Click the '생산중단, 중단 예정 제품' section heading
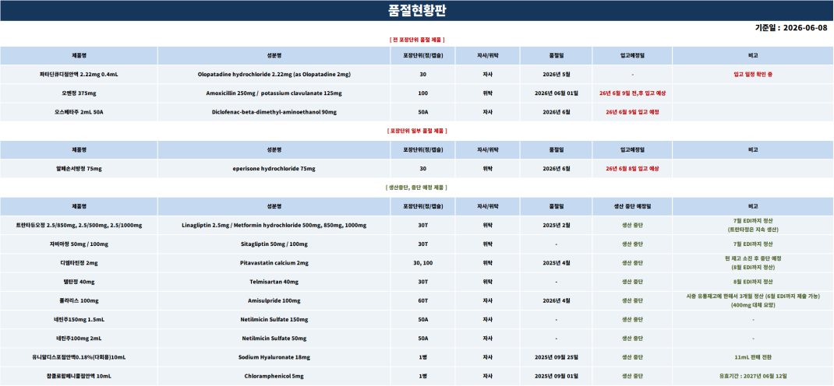The height and width of the screenshot is (386, 834). (x=417, y=188)
